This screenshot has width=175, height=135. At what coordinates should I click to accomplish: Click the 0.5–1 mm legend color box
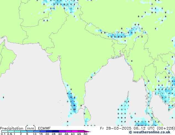click(11, 131)
